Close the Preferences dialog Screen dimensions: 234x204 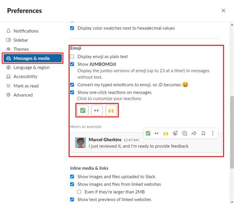[223, 11]
